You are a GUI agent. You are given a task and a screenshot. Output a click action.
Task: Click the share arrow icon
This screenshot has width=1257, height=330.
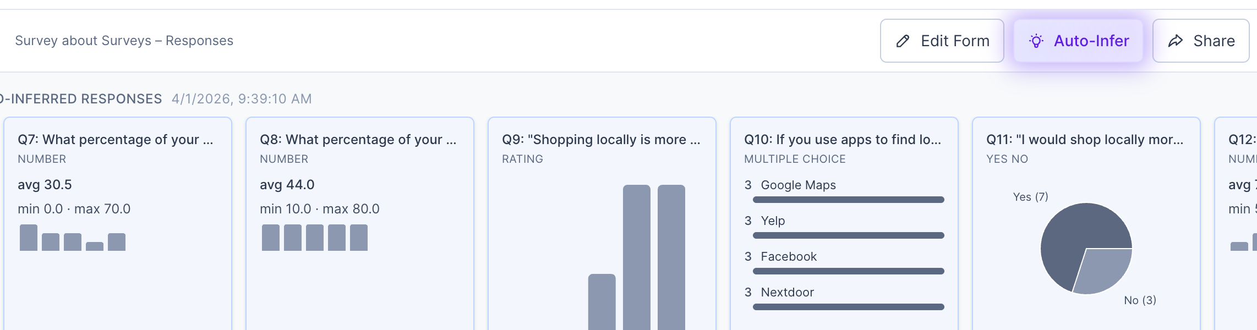point(1176,41)
